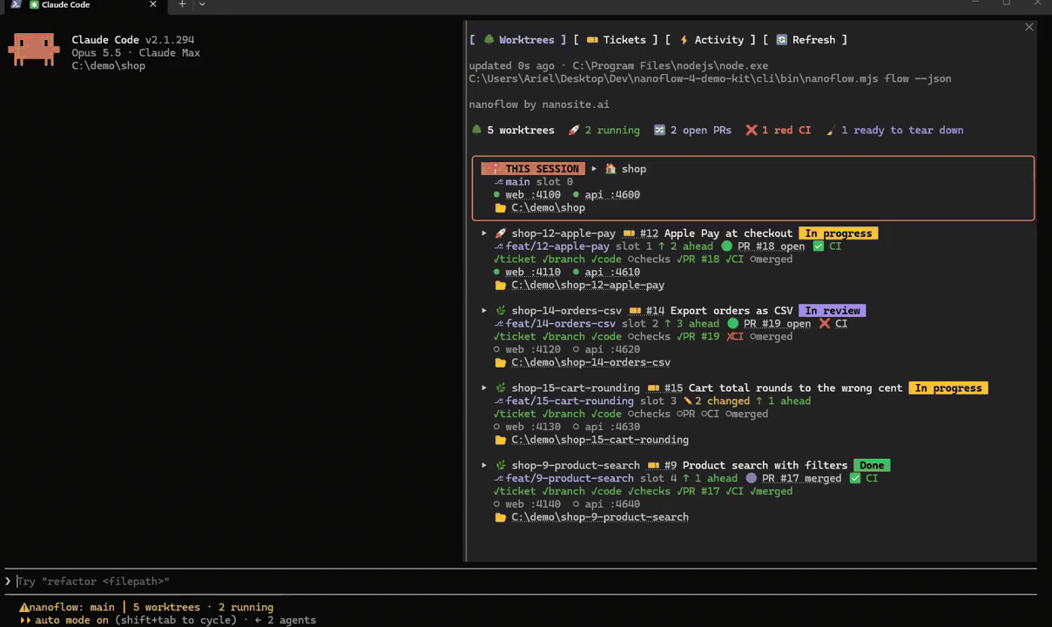This screenshot has width=1052, height=627.
Task: Click the green circle before PR #19 open
Action: [732, 324]
